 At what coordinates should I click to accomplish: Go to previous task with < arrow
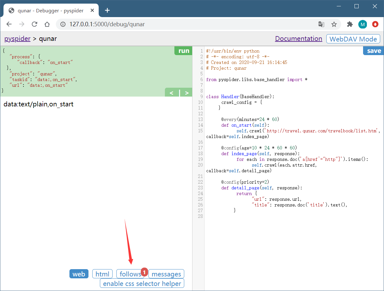click(172, 93)
